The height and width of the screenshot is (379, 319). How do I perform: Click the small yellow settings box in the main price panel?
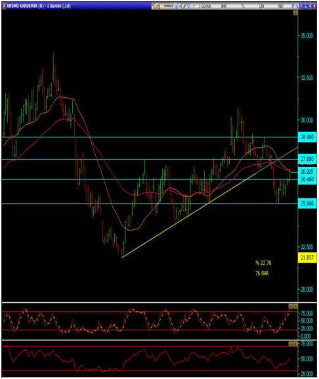(295, 13)
